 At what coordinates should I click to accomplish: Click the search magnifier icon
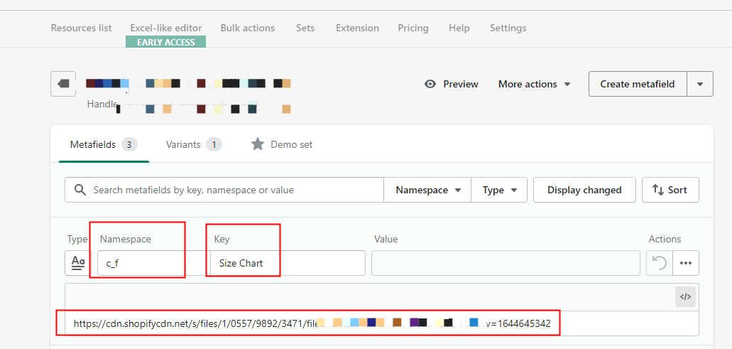tap(80, 190)
